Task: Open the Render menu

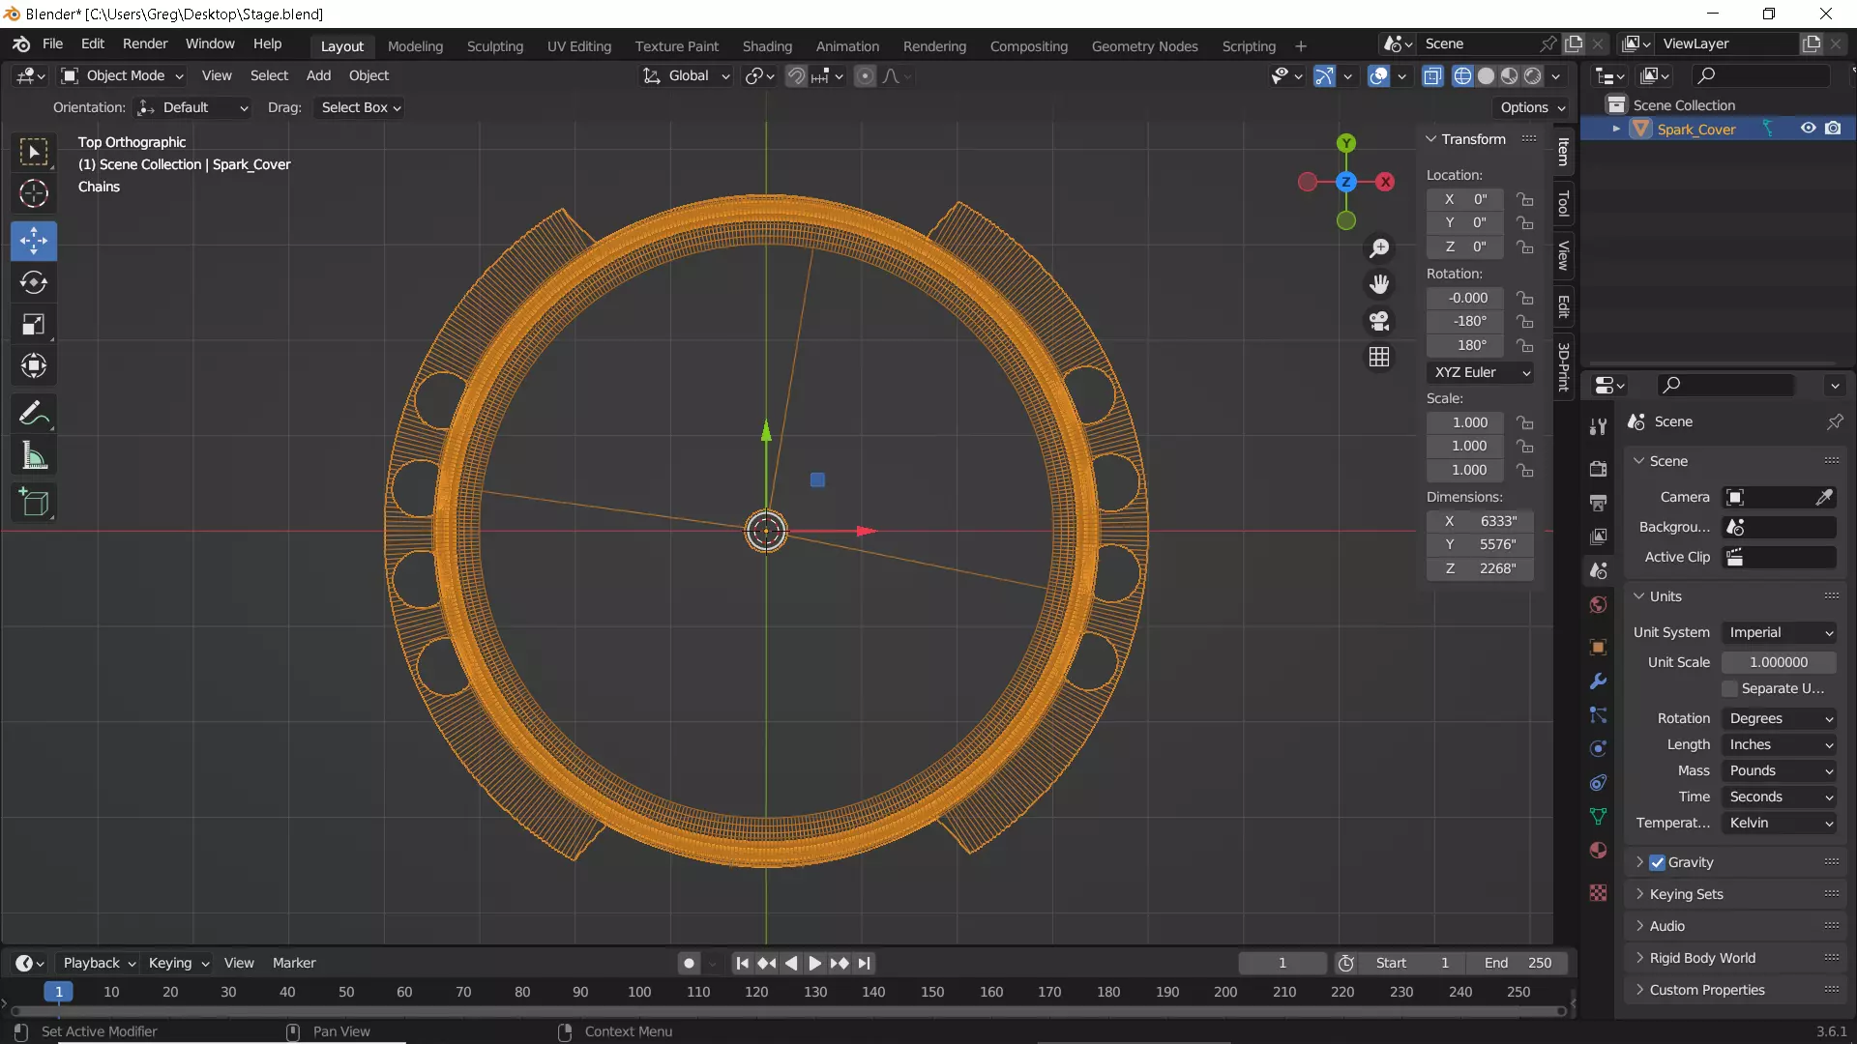Action: [x=145, y=44]
